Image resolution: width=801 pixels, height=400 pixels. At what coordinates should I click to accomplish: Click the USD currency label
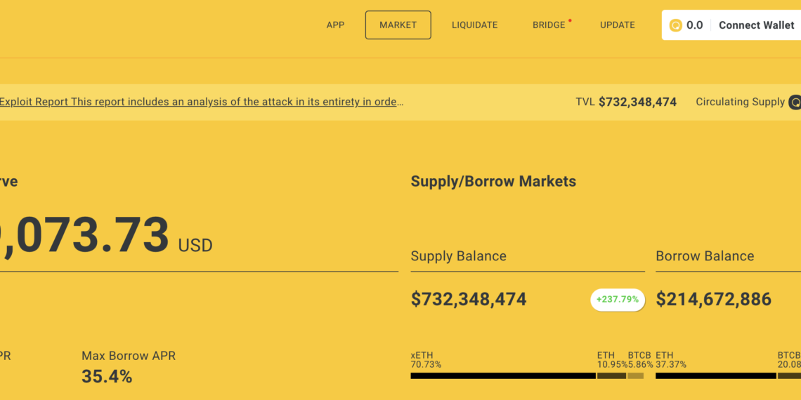pyautogui.click(x=195, y=246)
